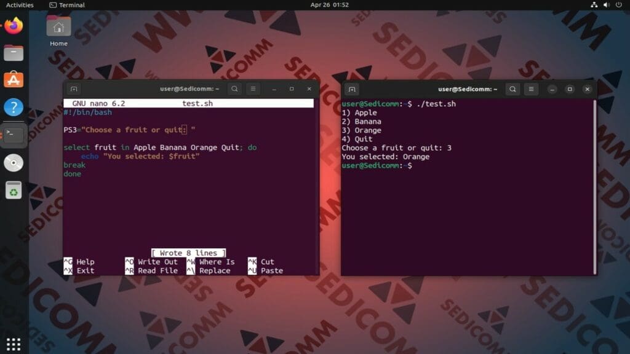This screenshot has width=630, height=354.
Task: Launch Ubuntu Software from the dock
Action: (x=14, y=79)
